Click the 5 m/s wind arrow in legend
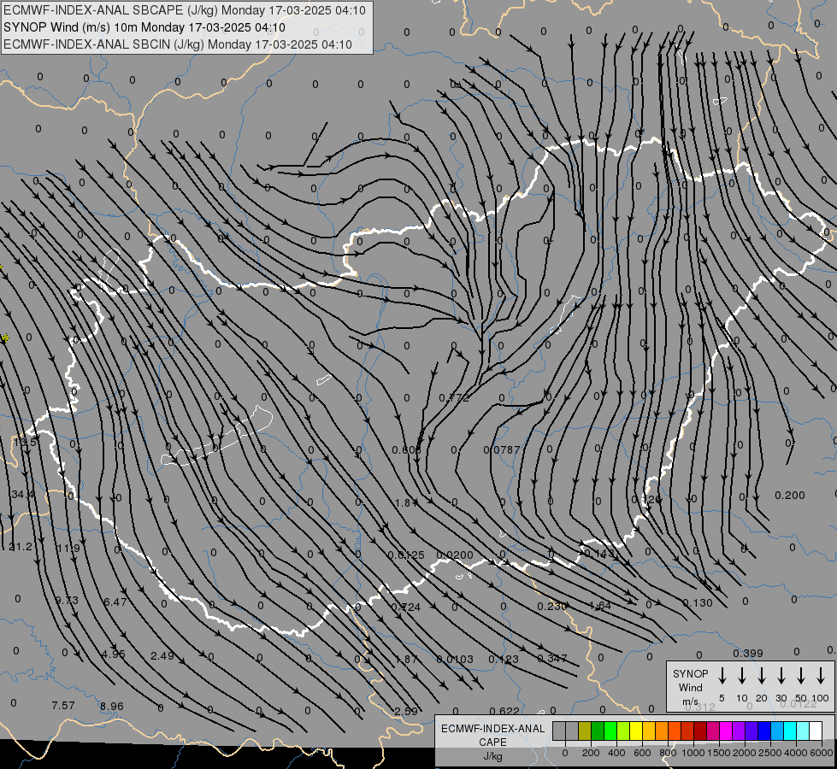This screenshot has height=769, width=837. coord(722,676)
